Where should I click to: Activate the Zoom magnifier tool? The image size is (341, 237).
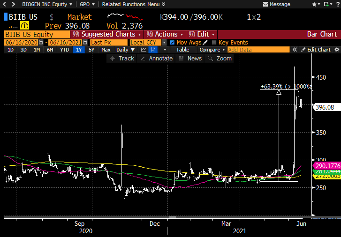click(x=219, y=59)
